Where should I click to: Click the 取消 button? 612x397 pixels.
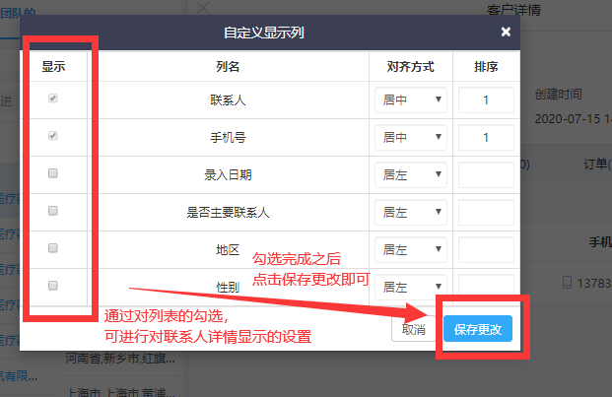tap(413, 329)
